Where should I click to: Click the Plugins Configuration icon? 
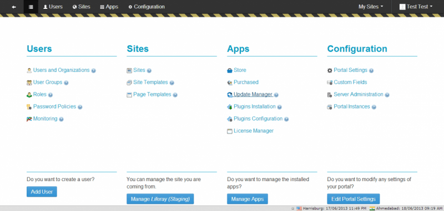(x=230, y=119)
